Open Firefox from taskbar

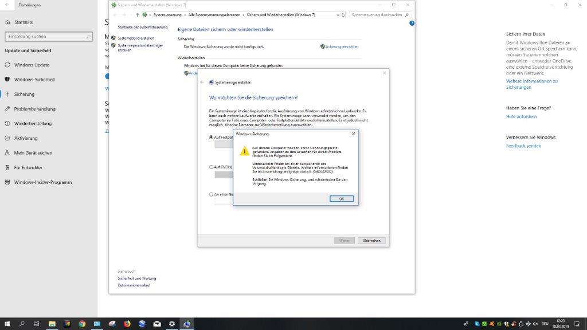coord(127,324)
